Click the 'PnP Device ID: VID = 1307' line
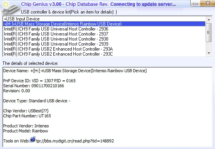Image resolution: width=215 pixels, height=149 pixels. point(39,81)
